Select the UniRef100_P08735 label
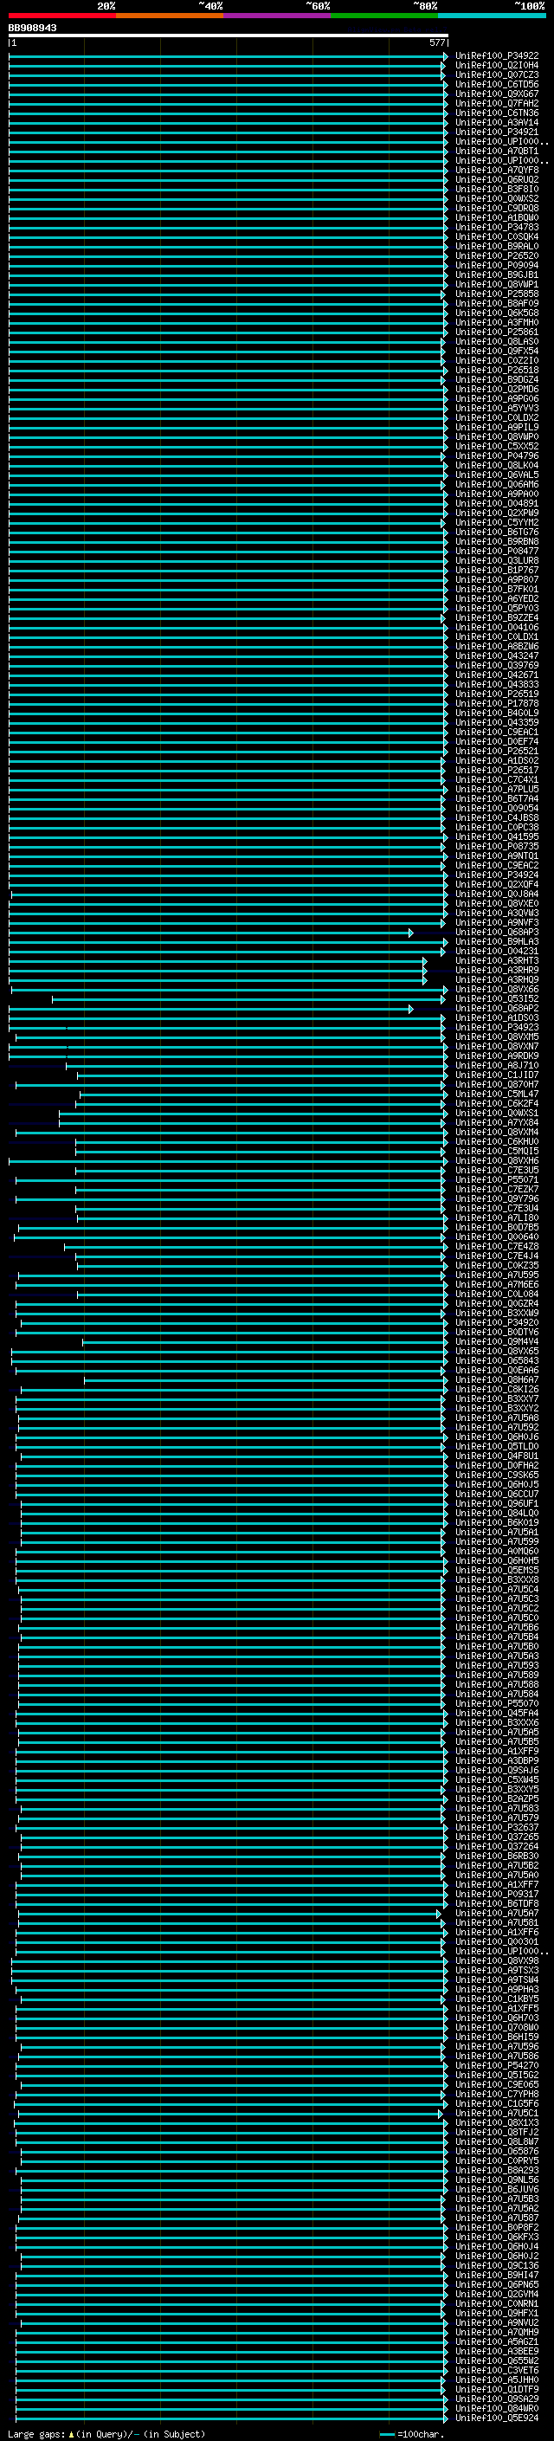The height and width of the screenshot is (2441, 554). click(497, 846)
